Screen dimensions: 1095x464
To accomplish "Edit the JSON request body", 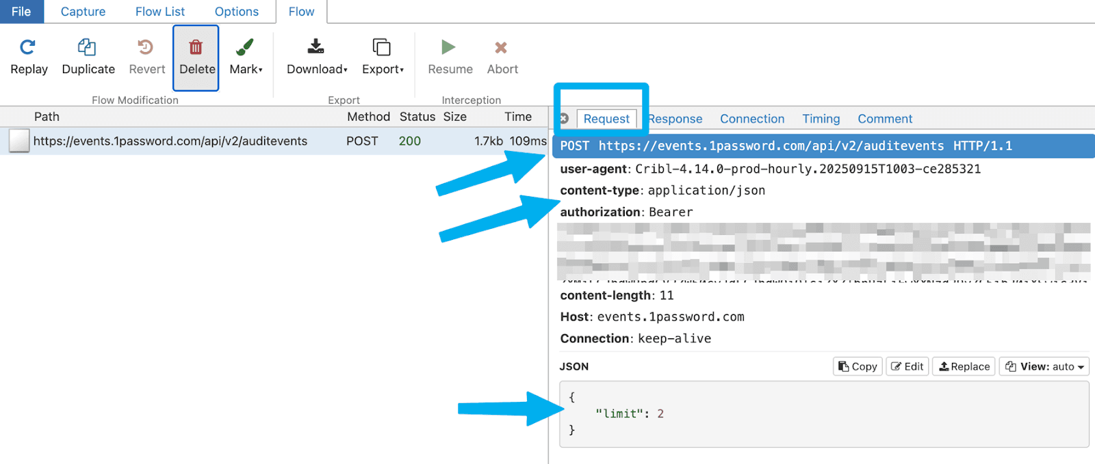I will 907,366.
